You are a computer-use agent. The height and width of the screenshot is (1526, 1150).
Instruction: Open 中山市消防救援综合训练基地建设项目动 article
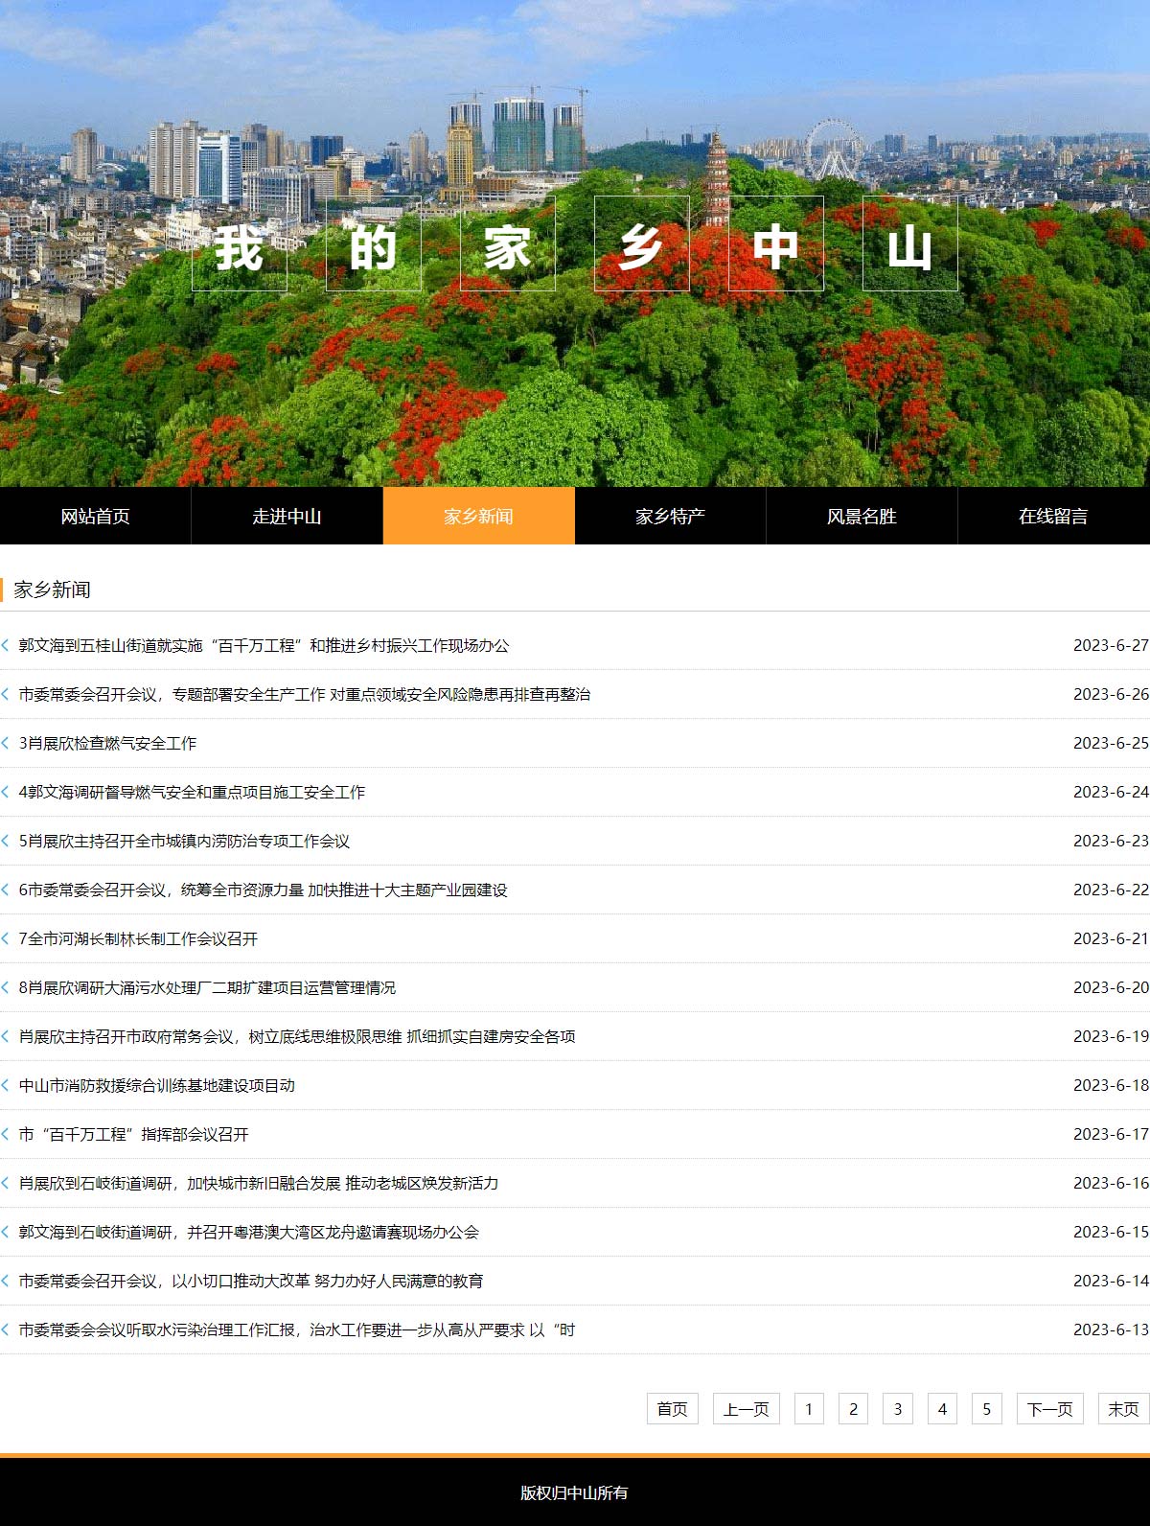click(157, 1086)
